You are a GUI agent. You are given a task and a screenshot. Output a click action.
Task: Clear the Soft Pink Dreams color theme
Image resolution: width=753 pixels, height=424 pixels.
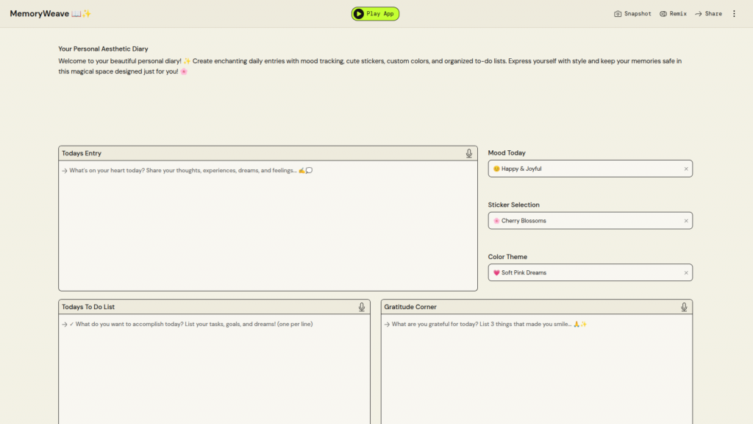click(686, 272)
